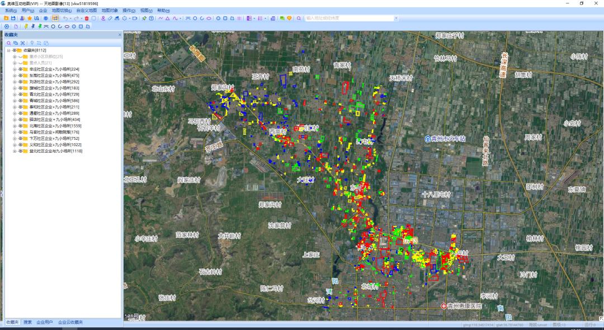This screenshot has width=604, height=330.
Task: Click the search icon in the 收藏夹 panel toolbar
Action: [x=9, y=43]
